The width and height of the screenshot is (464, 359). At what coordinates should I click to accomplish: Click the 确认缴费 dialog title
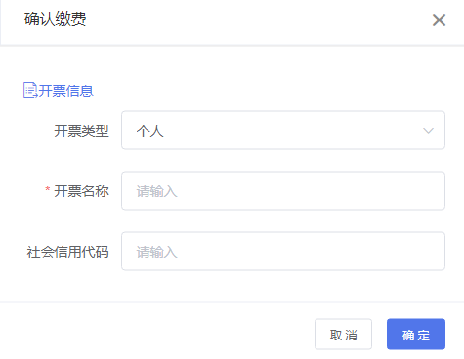pos(56,19)
